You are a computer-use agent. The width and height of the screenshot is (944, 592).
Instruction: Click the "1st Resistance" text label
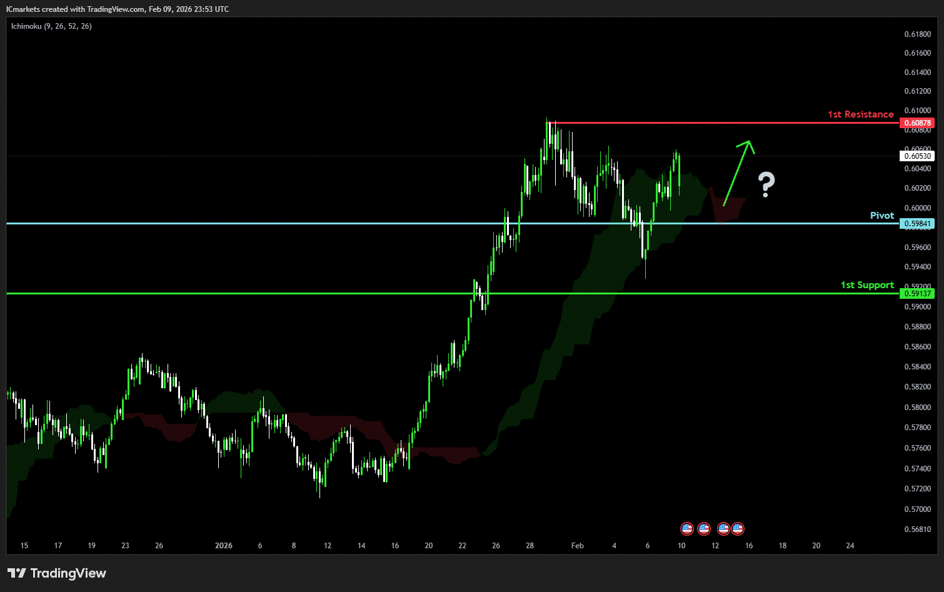tap(860, 114)
